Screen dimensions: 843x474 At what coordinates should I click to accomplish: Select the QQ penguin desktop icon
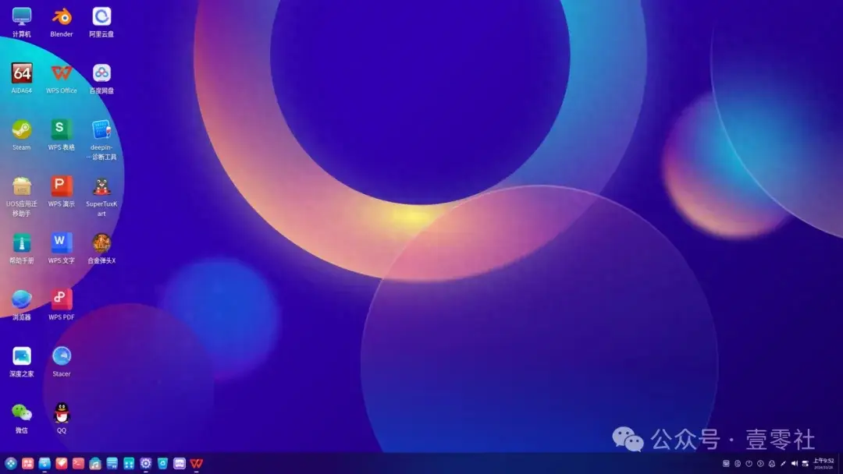coord(62,418)
